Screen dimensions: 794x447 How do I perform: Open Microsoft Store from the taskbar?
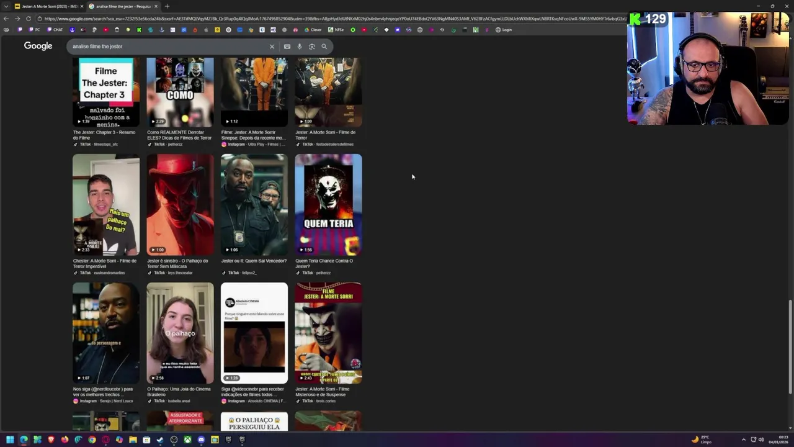point(146,440)
